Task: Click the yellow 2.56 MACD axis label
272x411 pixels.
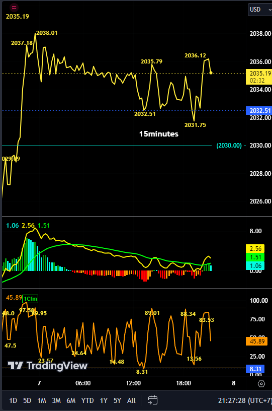Action: [255, 248]
